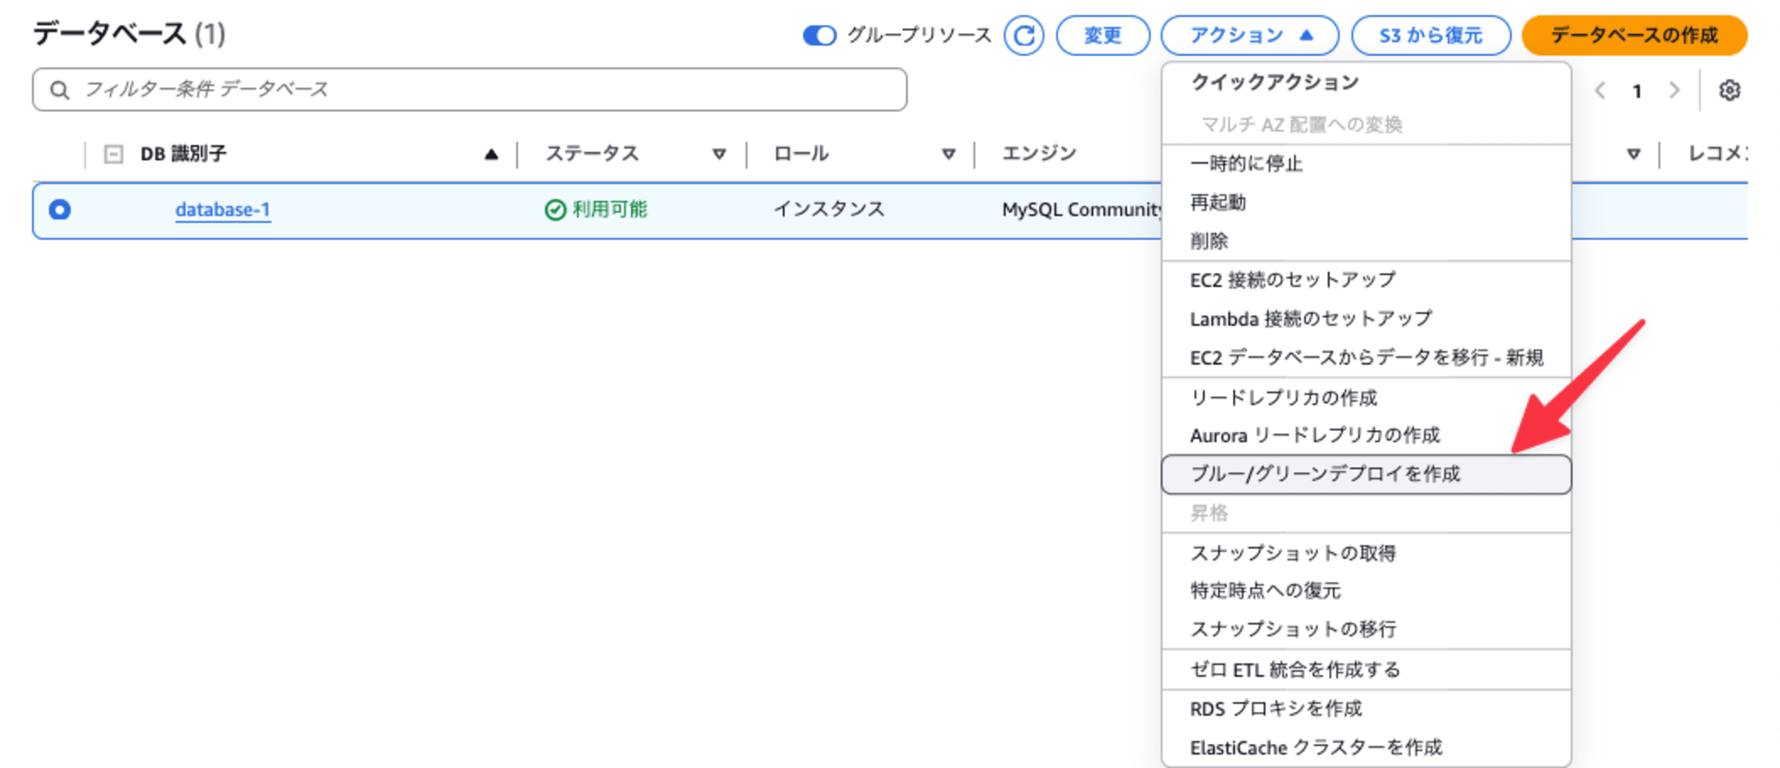The height and width of the screenshot is (768, 1780).
Task: Sort ascending by DB 識別子 arrow
Action: coord(490,154)
